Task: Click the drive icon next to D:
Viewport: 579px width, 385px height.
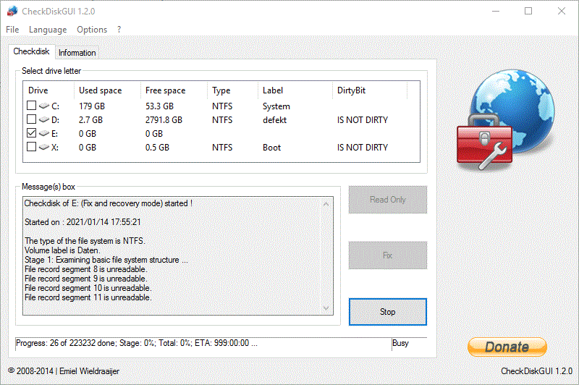Action: (x=44, y=119)
